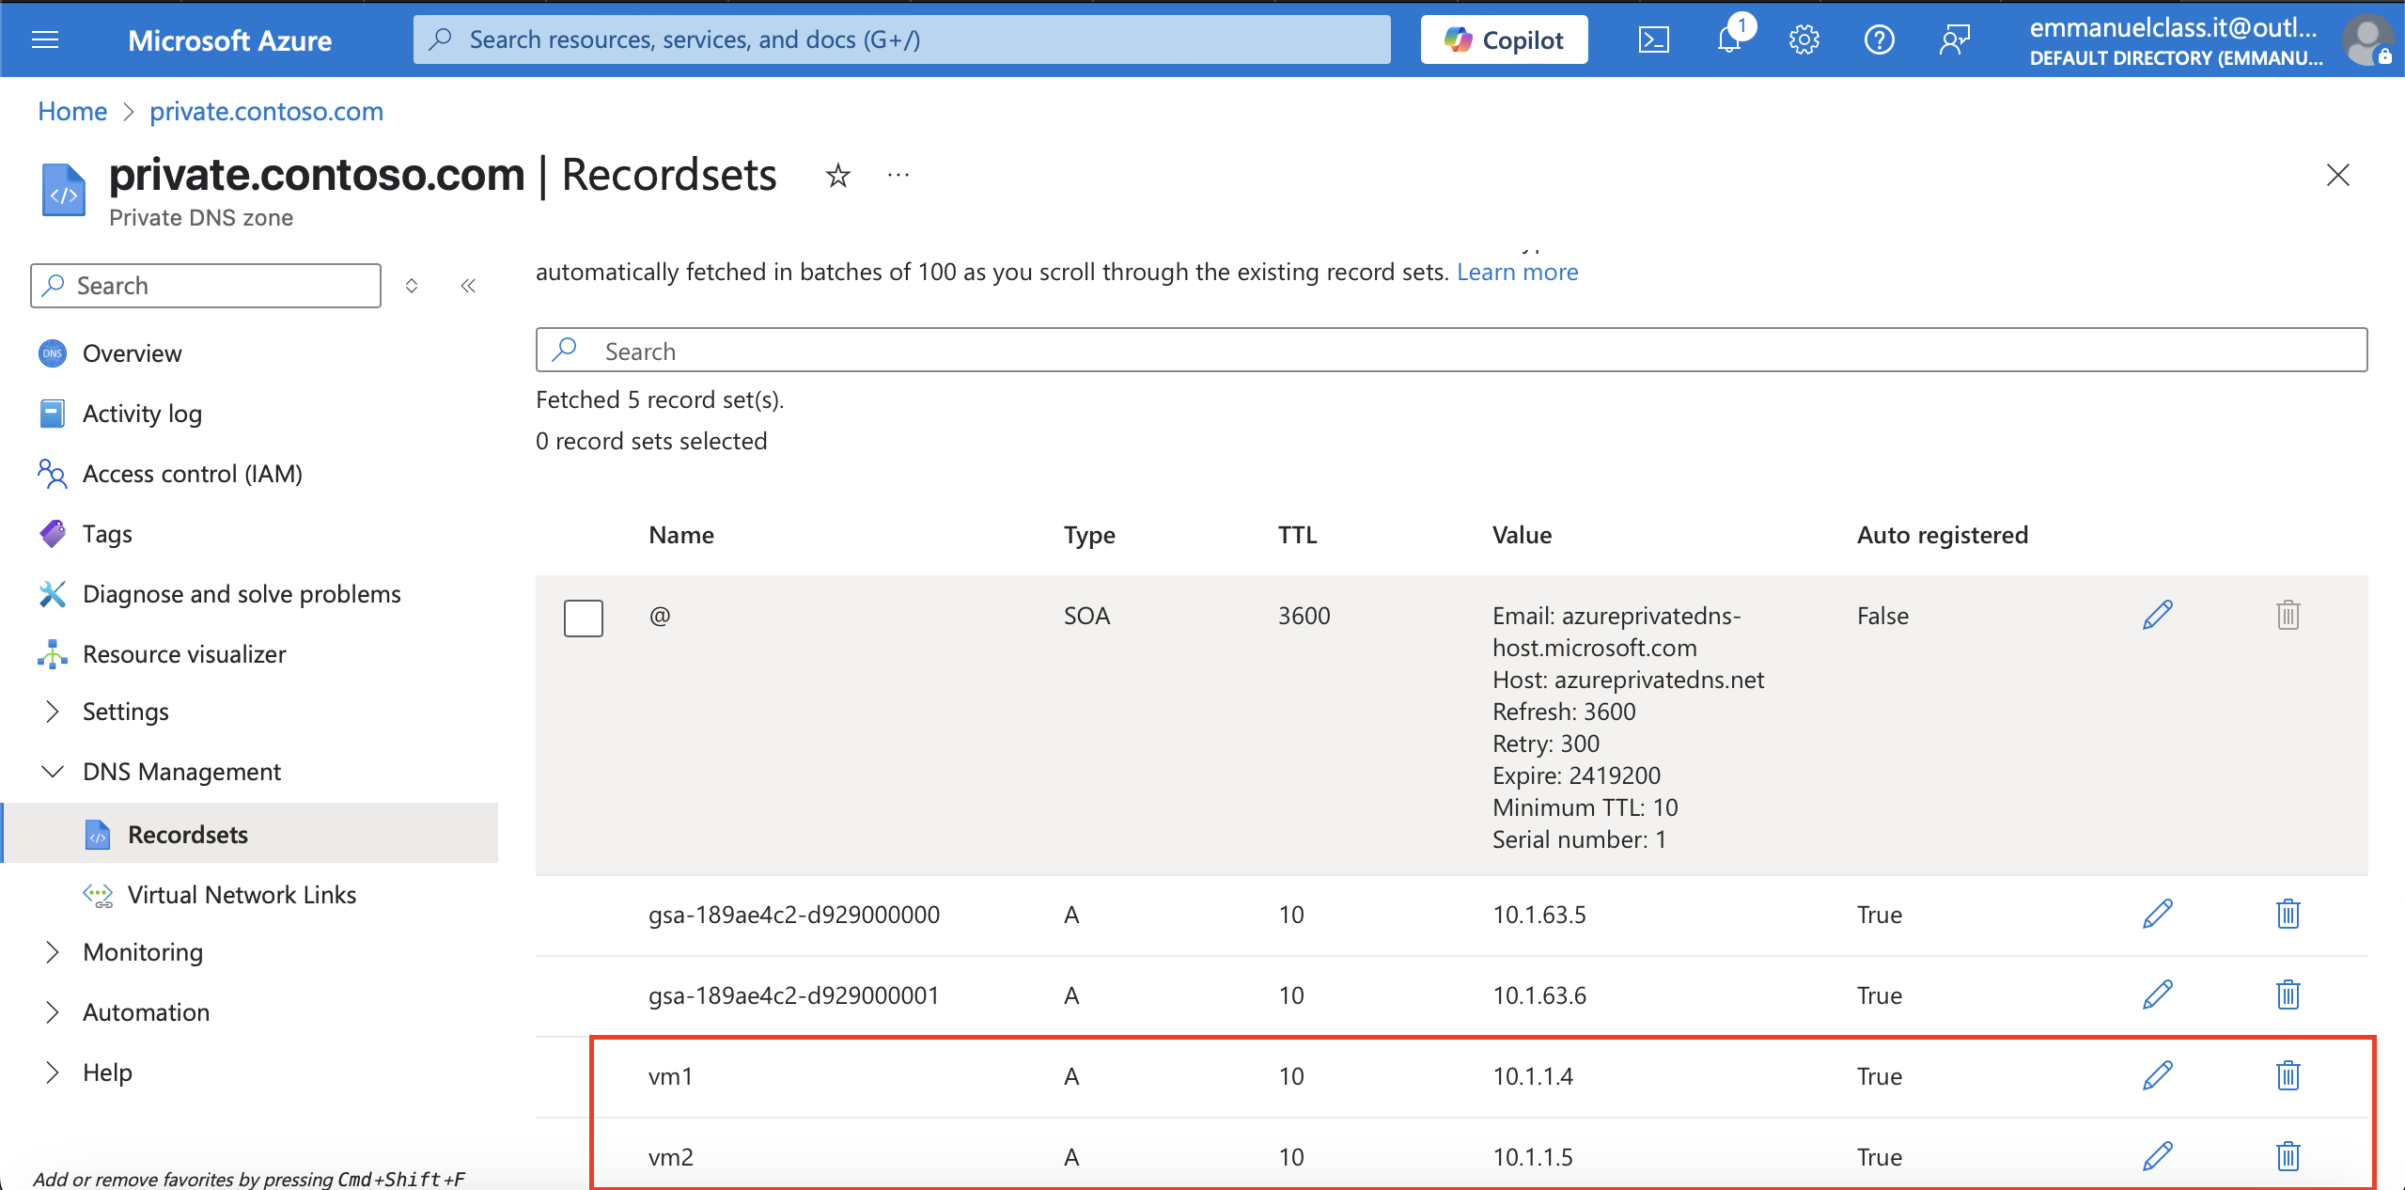
Task: Expand the Settings section
Action: (53, 712)
